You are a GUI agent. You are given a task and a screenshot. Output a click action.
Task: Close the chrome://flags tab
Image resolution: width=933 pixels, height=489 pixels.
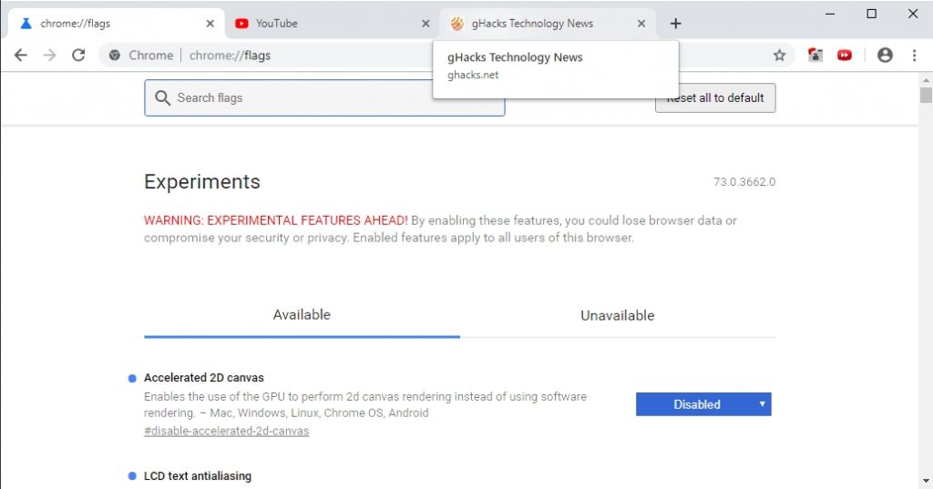click(210, 24)
